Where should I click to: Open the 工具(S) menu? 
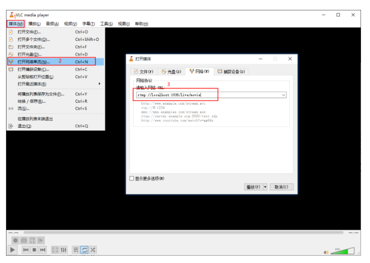[107, 24]
